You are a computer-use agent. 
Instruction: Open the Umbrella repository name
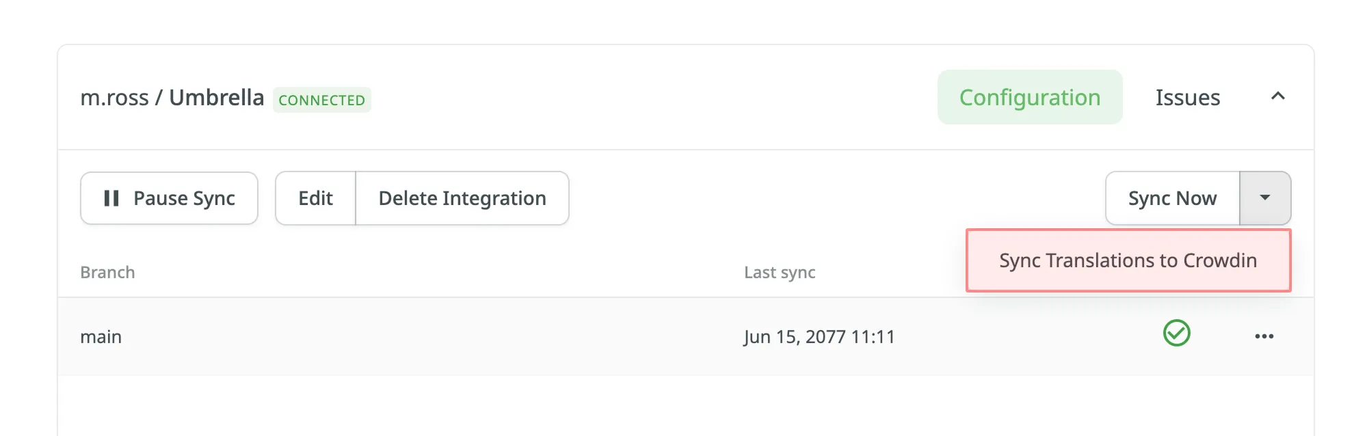click(216, 97)
